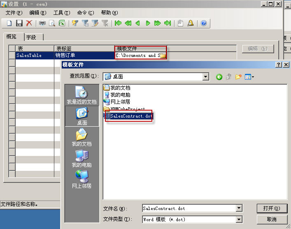Viewport: 291px width, 229px height.
Task: Select My Documents in places bar
Action: coord(82,137)
